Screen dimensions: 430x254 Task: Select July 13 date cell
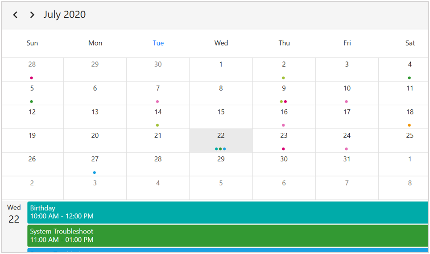click(95, 117)
